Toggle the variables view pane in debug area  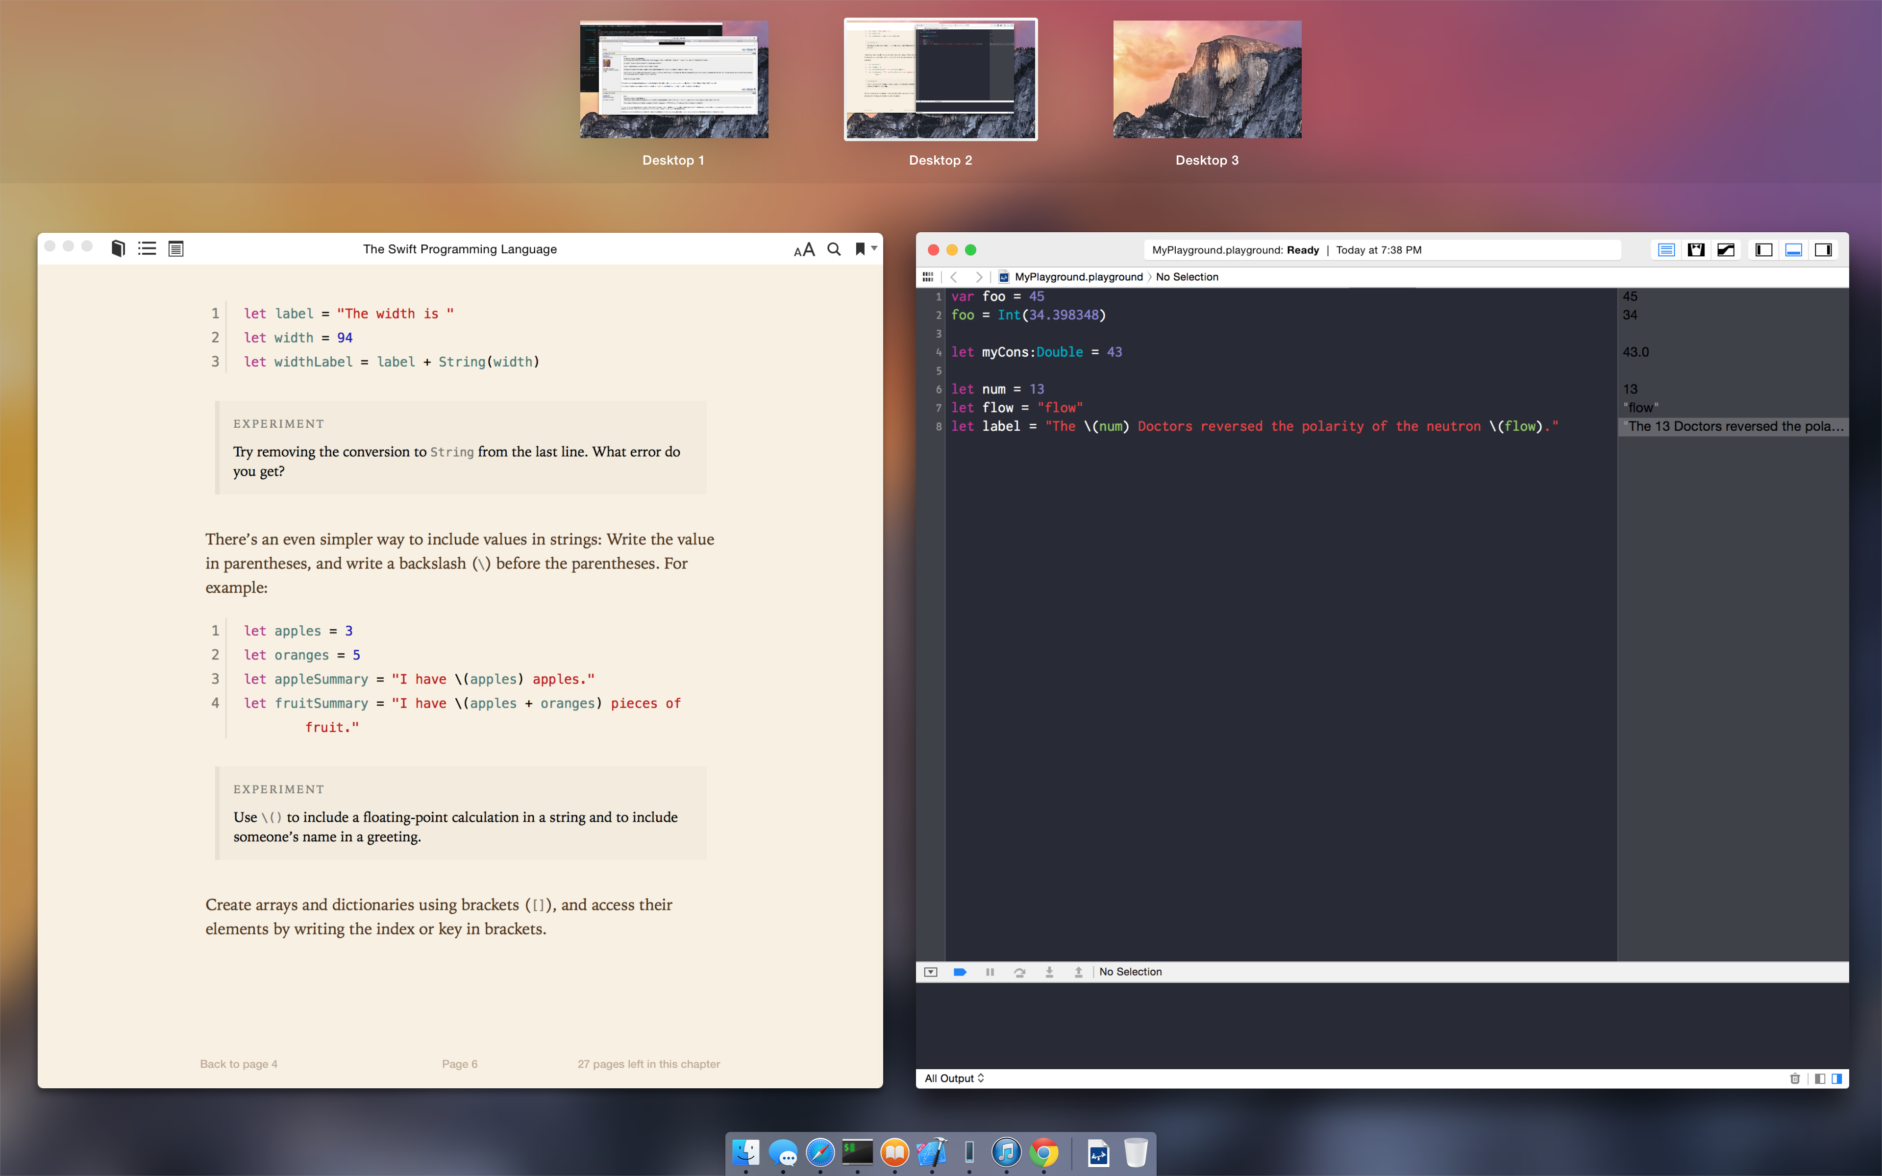coord(1820,1078)
